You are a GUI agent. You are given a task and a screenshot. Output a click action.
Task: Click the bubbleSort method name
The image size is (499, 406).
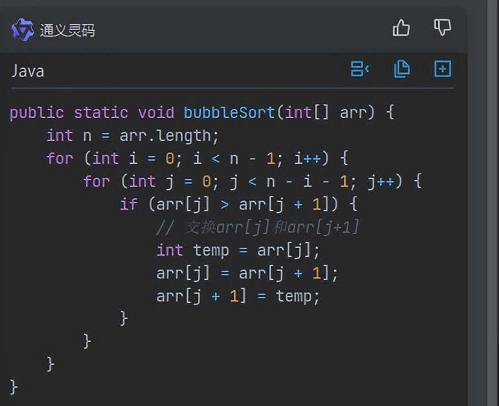(x=229, y=112)
